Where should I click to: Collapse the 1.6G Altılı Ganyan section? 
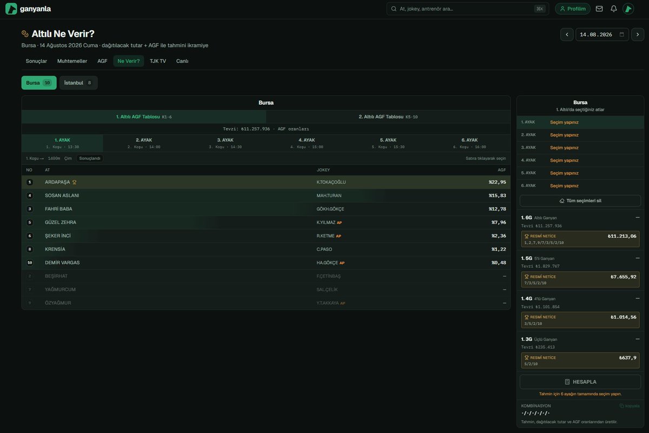tap(638, 217)
